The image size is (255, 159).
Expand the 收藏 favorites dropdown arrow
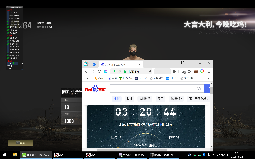pos(105,78)
